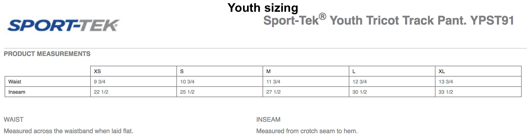Click the Product Measurements heading
The height and width of the screenshot is (140, 528).
[47, 54]
